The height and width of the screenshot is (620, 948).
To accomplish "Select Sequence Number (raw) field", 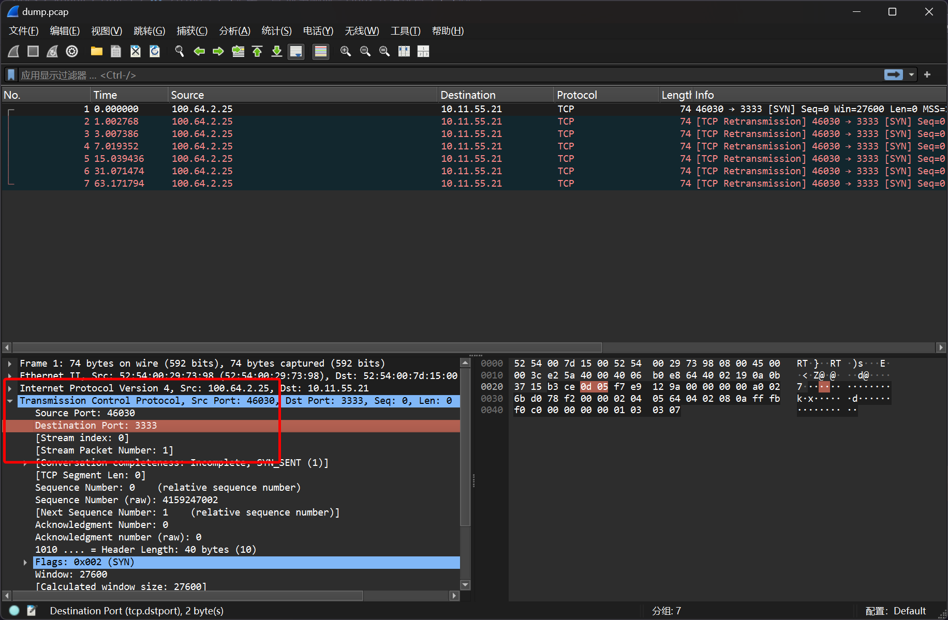I will (126, 500).
